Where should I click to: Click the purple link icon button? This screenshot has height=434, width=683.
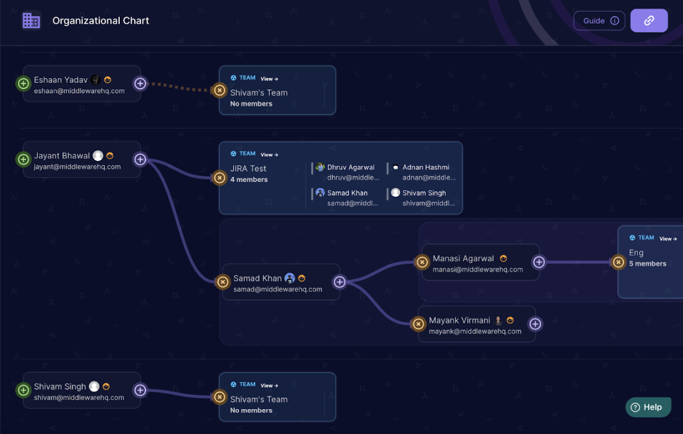(x=649, y=21)
